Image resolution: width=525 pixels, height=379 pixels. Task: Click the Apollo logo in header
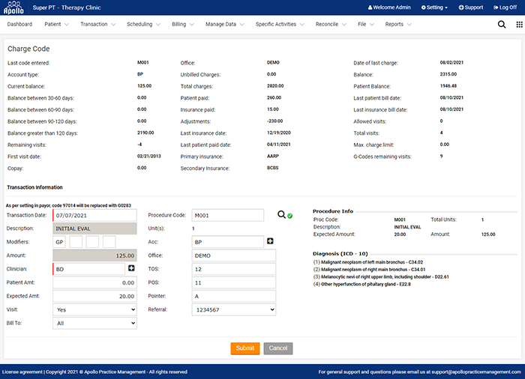(13, 7)
